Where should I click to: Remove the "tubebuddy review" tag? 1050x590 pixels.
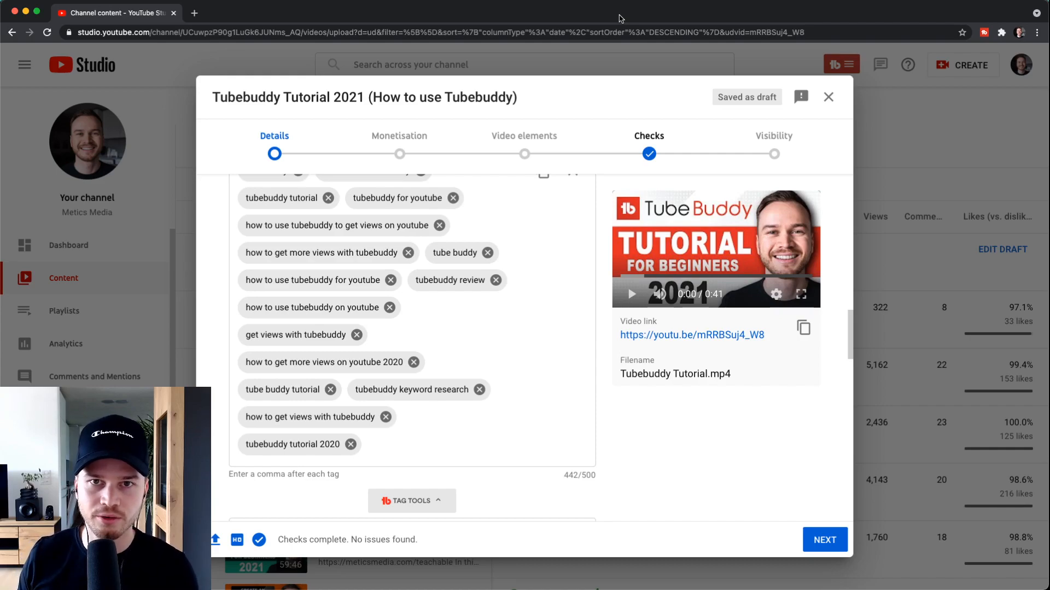495,280
